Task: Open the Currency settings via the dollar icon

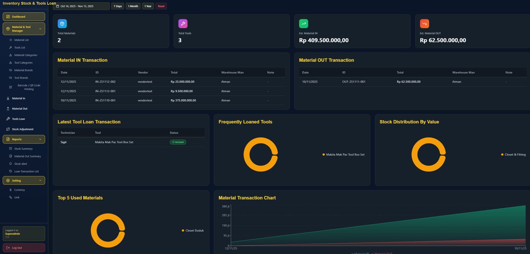Action: [10, 190]
